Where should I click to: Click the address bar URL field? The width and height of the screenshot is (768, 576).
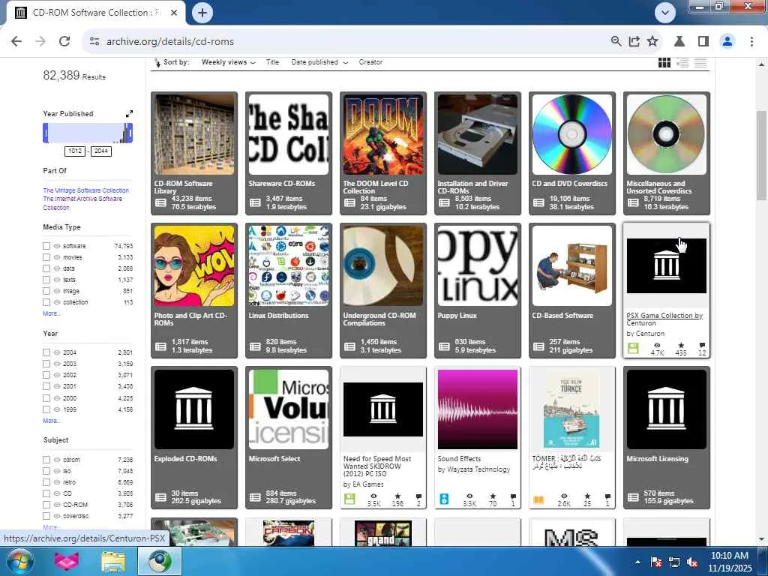coord(343,42)
